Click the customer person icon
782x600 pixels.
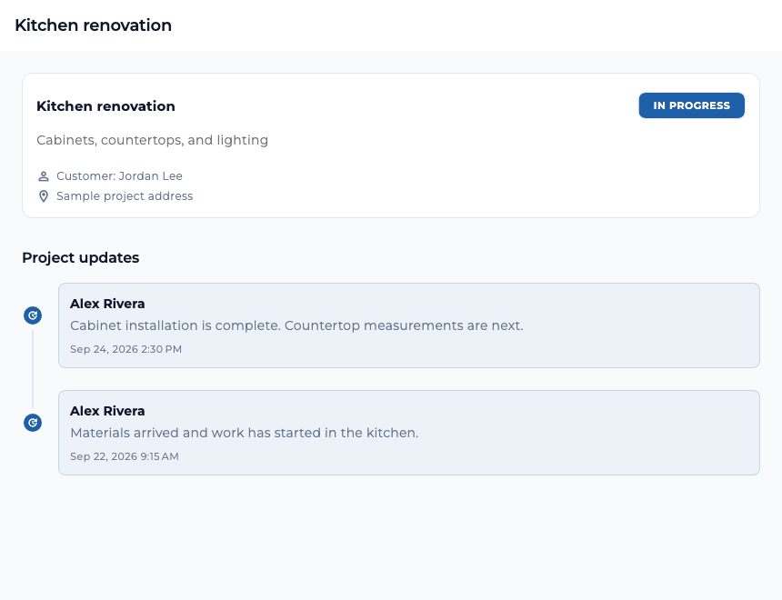[x=44, y=176]
